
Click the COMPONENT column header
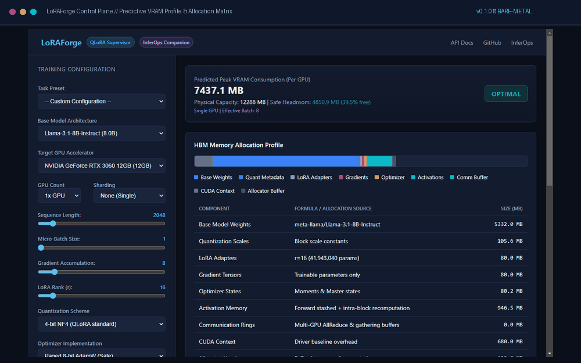click(x=214, y=209)
